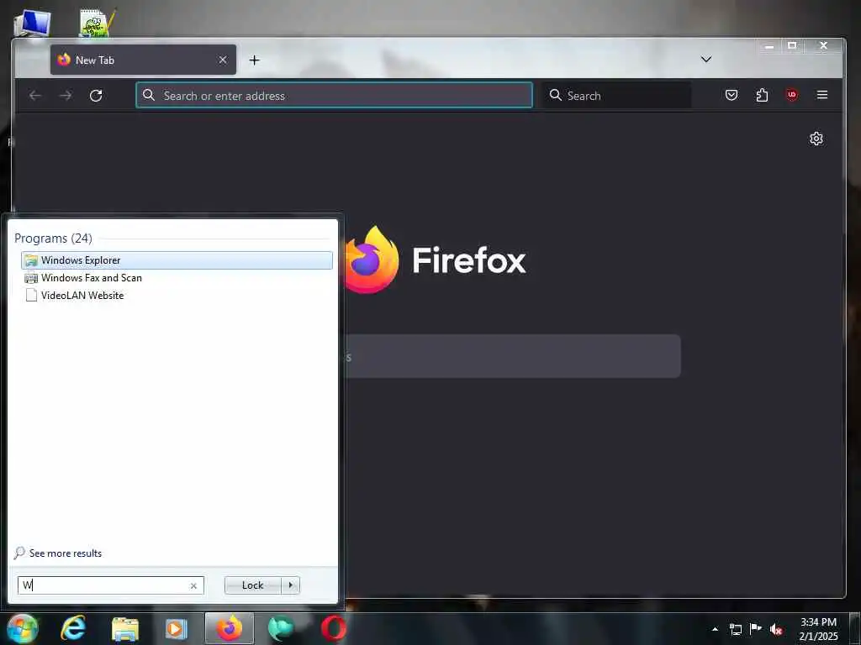The height and width of the screenshot is (645, 861).
Task: Open a new Firefox tab
Action: tap(254, 60)
